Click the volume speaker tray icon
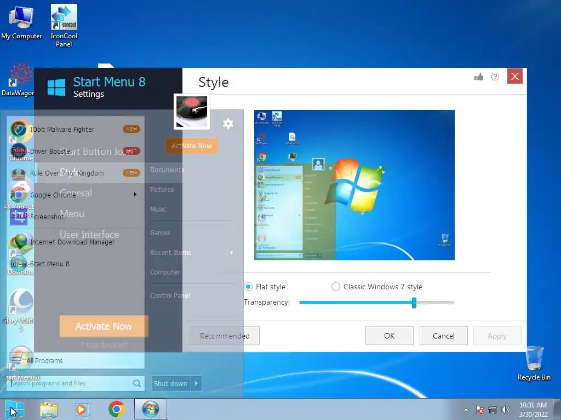Viewport: 561px width, 420px height. [506, 410]
